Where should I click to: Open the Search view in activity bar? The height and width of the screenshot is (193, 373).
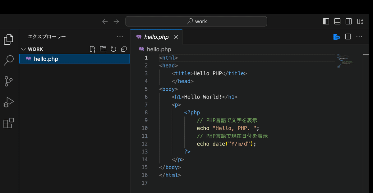[9, 60]
